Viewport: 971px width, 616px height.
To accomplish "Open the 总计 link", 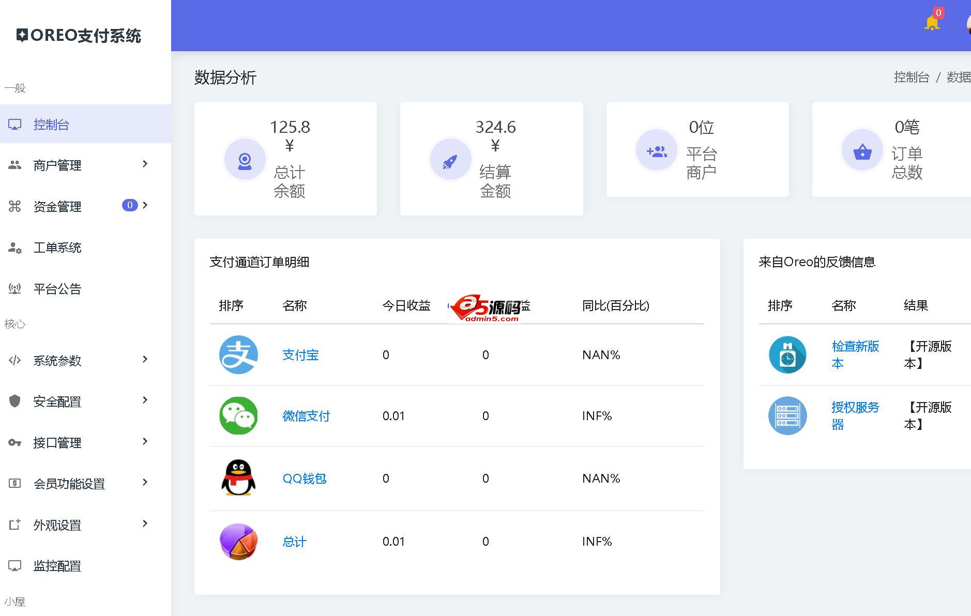I will [x=294, y=542].
